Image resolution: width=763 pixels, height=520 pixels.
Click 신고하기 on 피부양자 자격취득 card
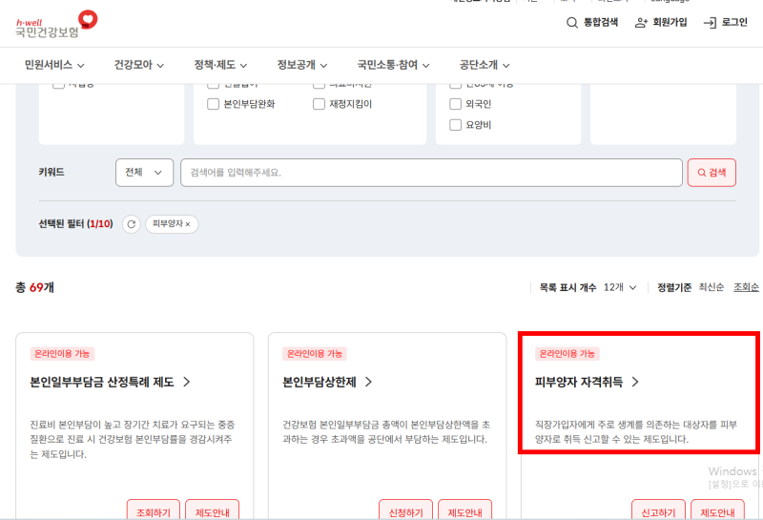658,510
